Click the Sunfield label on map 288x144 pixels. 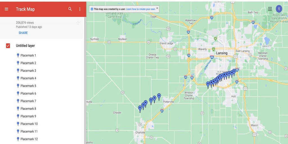(x=94, y=39)
